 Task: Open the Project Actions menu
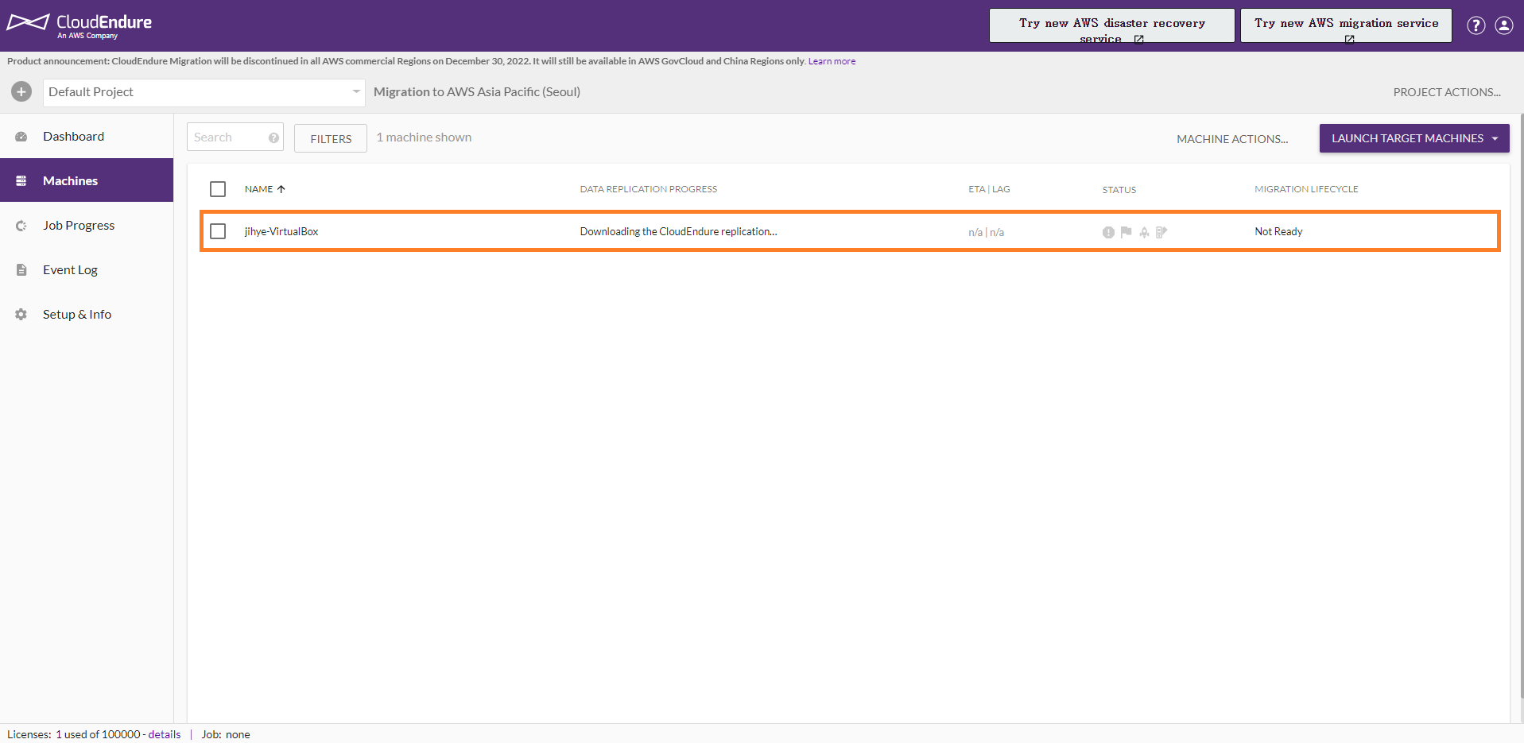[x=1447, y=92]
